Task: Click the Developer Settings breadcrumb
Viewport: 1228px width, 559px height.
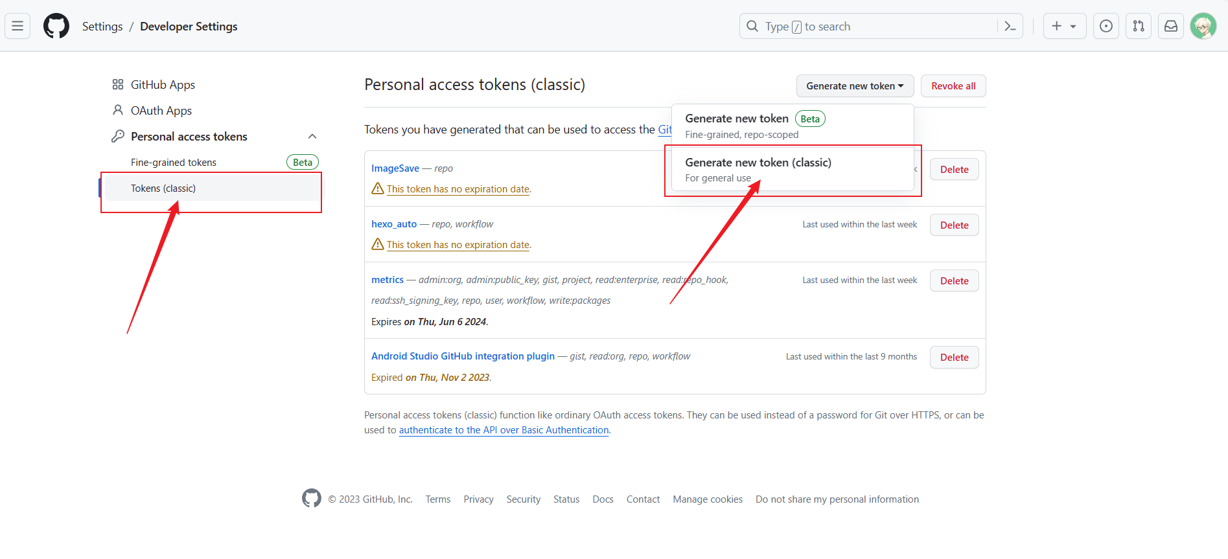Action: pyautogui.click(x=189, y=26)
